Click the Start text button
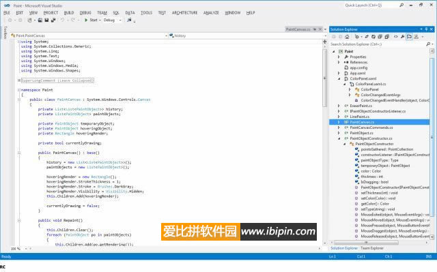This screenshot has width=437, height=272. click(x=94, y=20)
